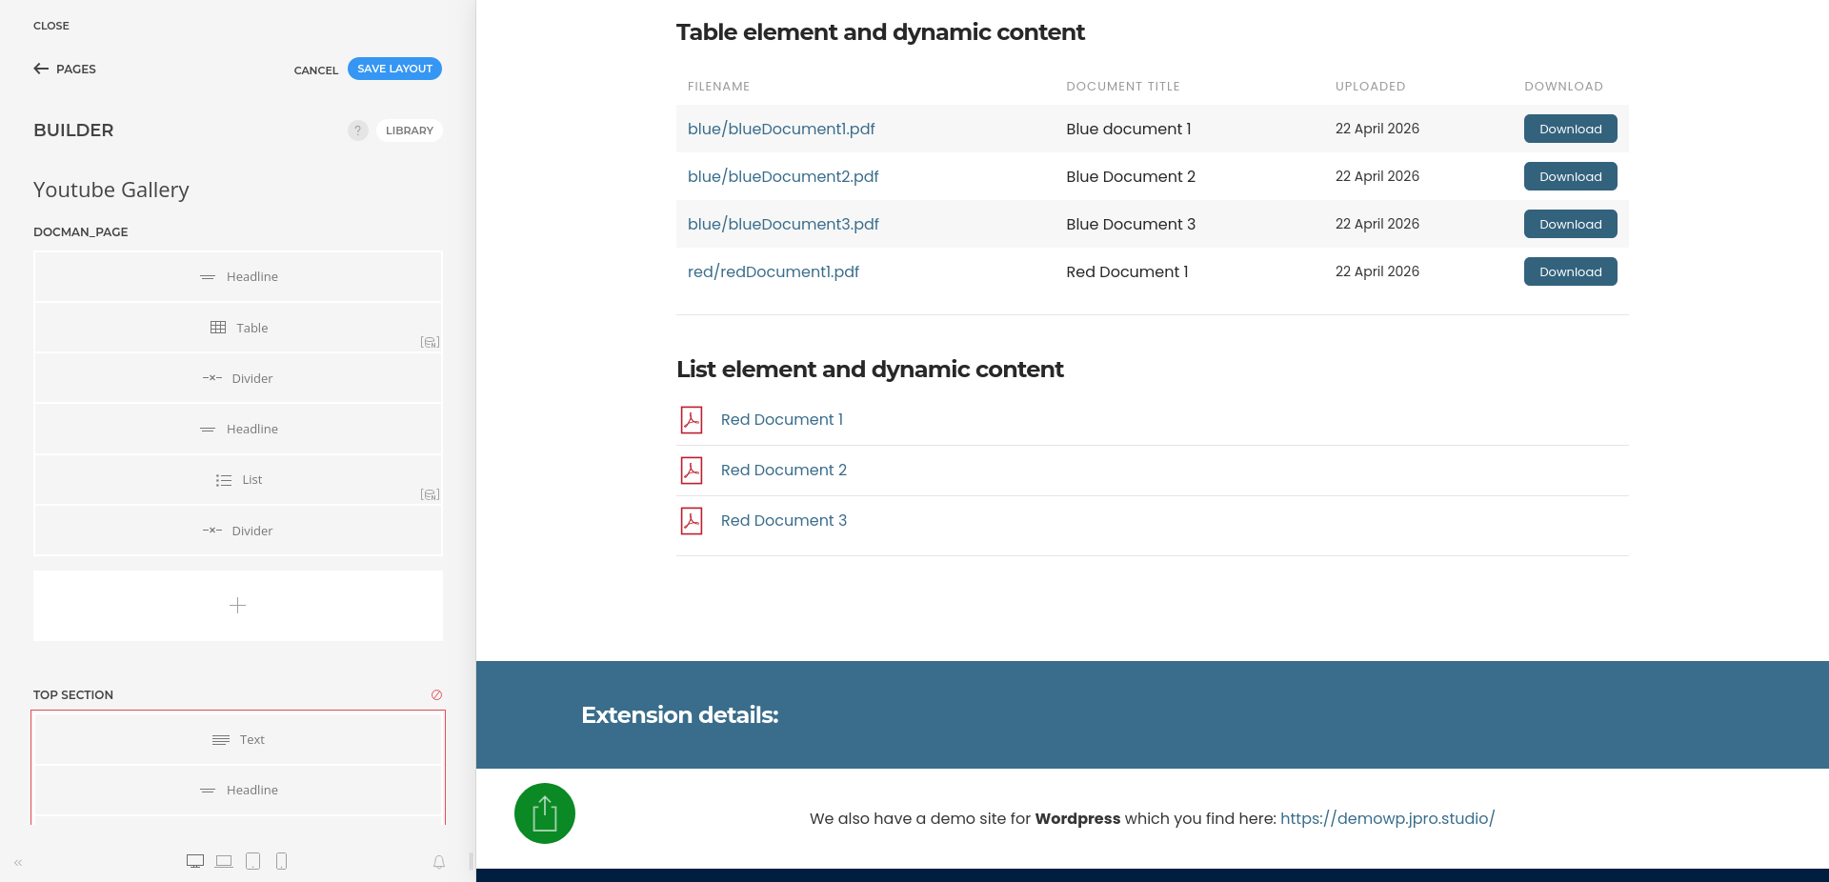Open the blue/blueDocument3.pdf link
This screenshot has width=1829, height=882.
click(x=783, y=224)
